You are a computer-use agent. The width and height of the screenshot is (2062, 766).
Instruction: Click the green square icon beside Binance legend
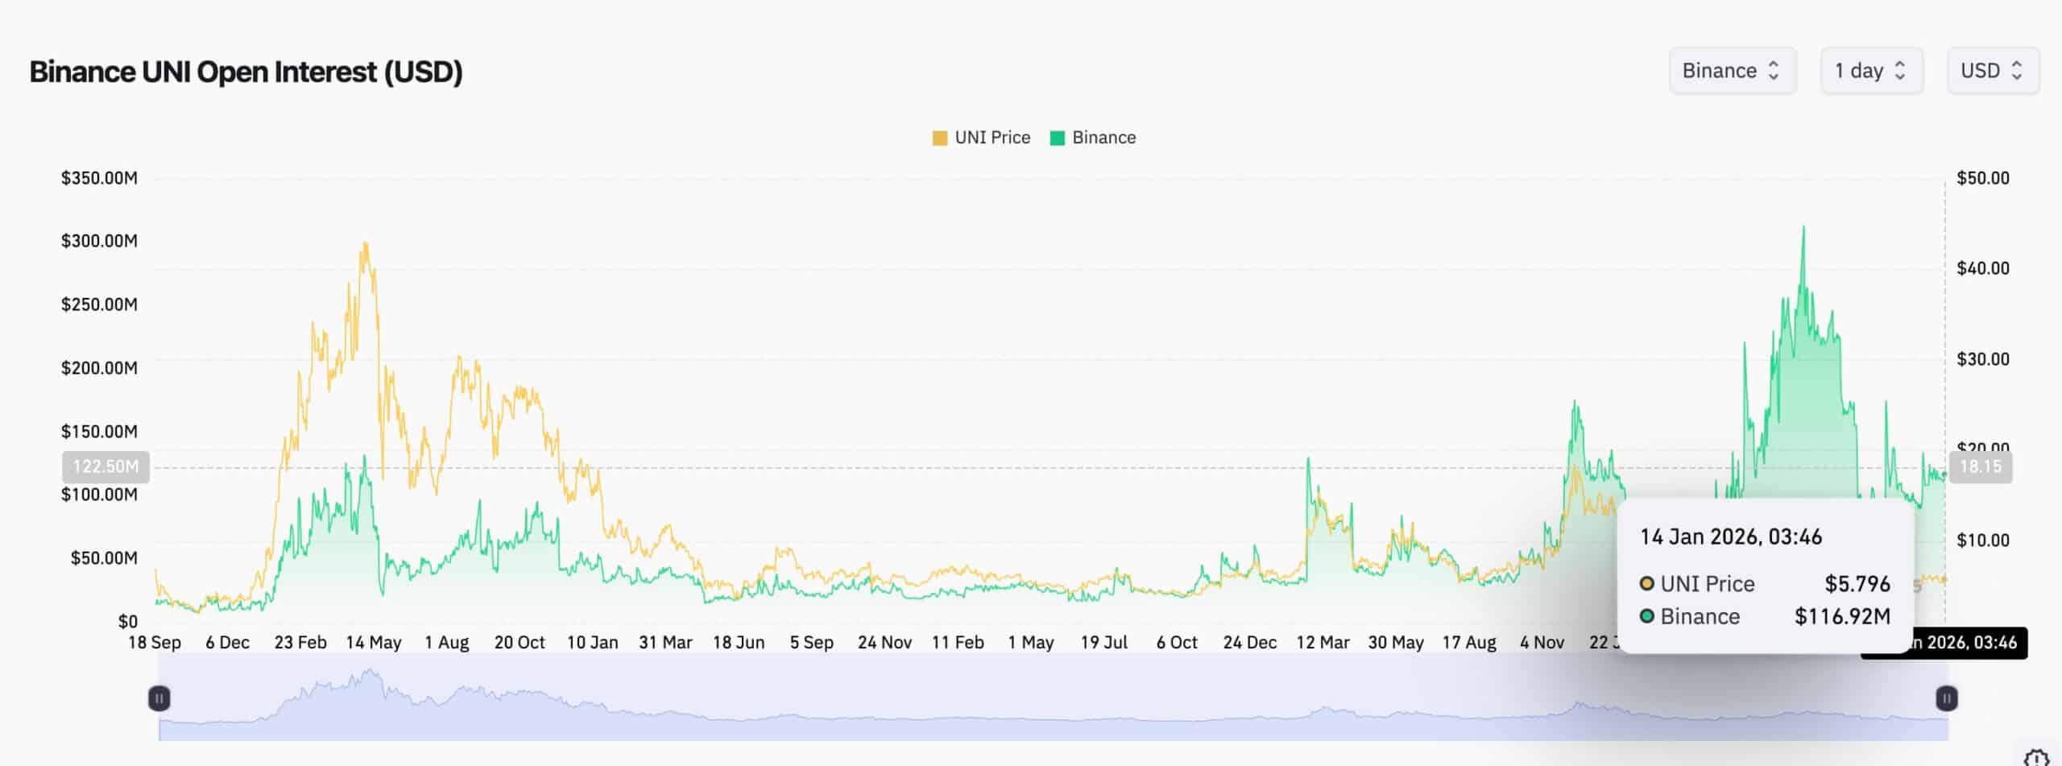point(1058,137)
